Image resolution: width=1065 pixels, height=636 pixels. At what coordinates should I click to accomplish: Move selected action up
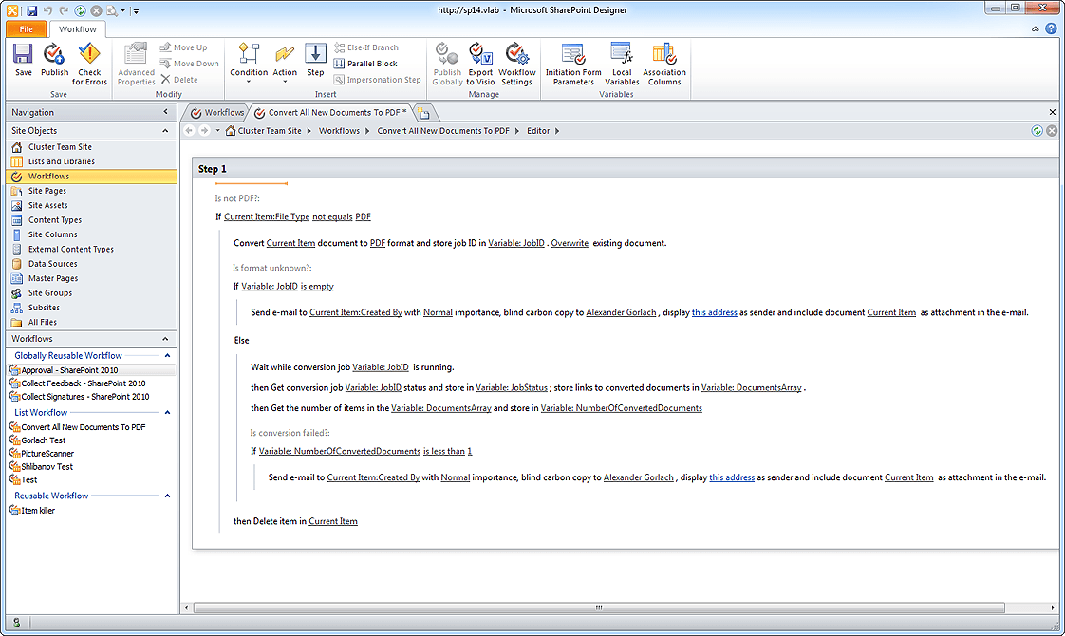(183, 47)
